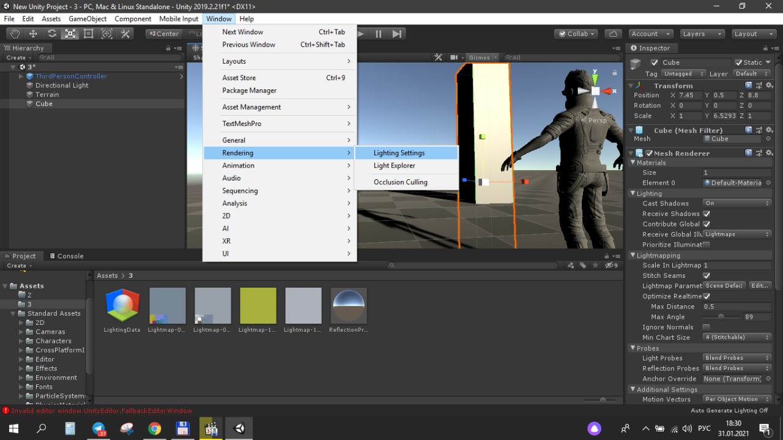Enable Ignore Normals checkbox
The height and width of the screenshot is (440, 783).
707,327
